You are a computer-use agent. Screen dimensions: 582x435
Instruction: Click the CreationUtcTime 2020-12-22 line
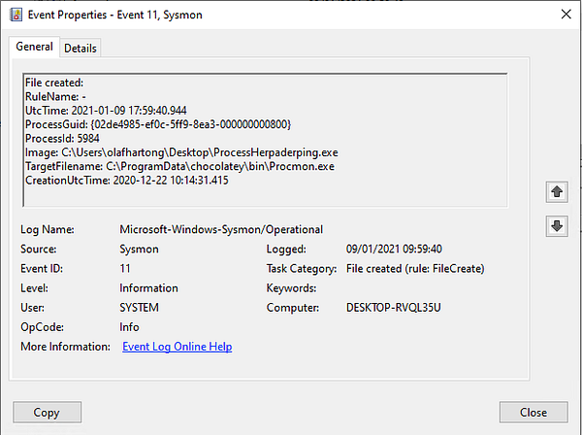click(127, 181)
